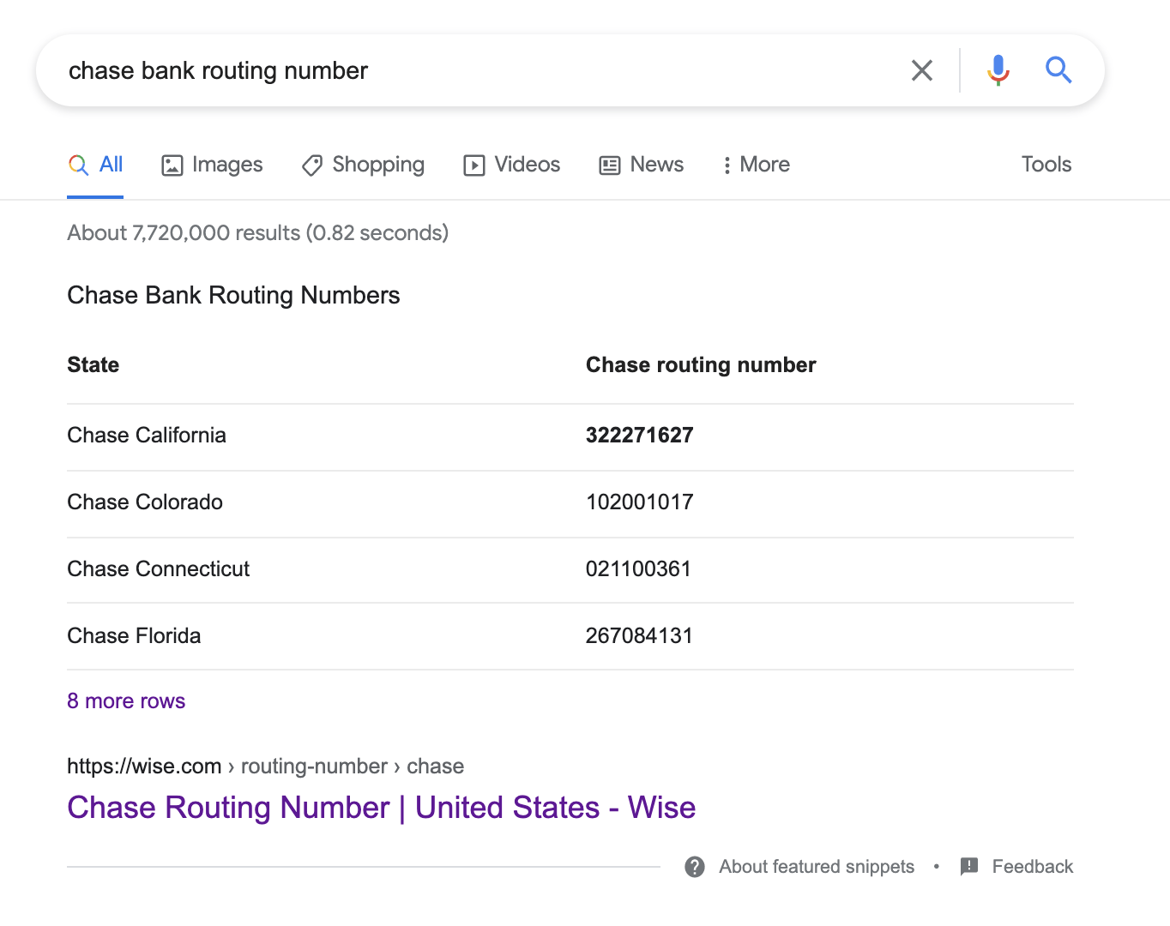Image resolution: width=1170 pixels, height=926 pixels.
Task: Clear the search query with the X icon
Action: pyautogui.click(x=922, y=70)
